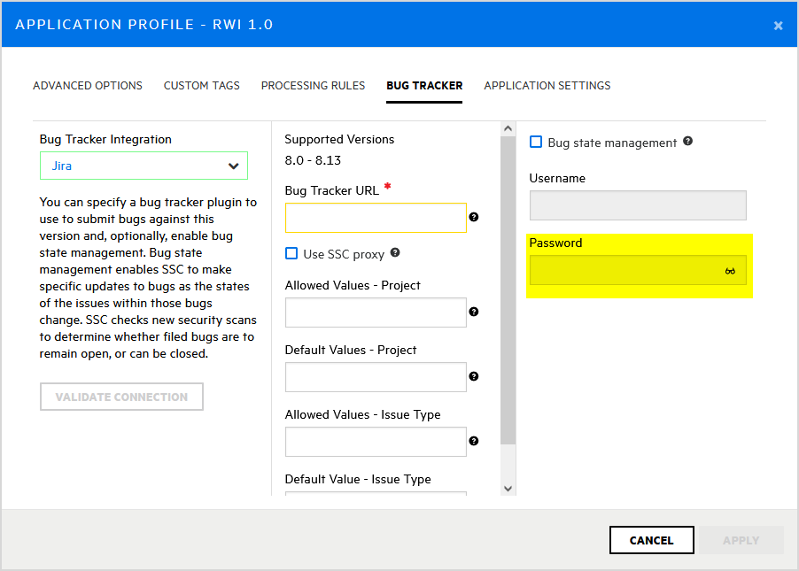Open the Bug Tracker Integration dropdown
Image resolution: width=799 pixels, height=571 pixels.
pos(144,166)
